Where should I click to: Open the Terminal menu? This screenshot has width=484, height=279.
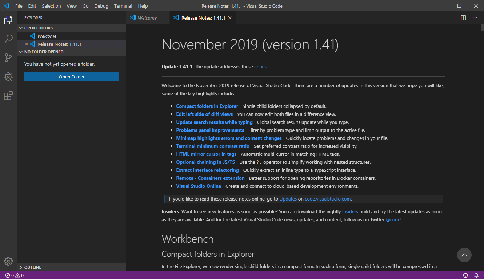coord(123,6)
